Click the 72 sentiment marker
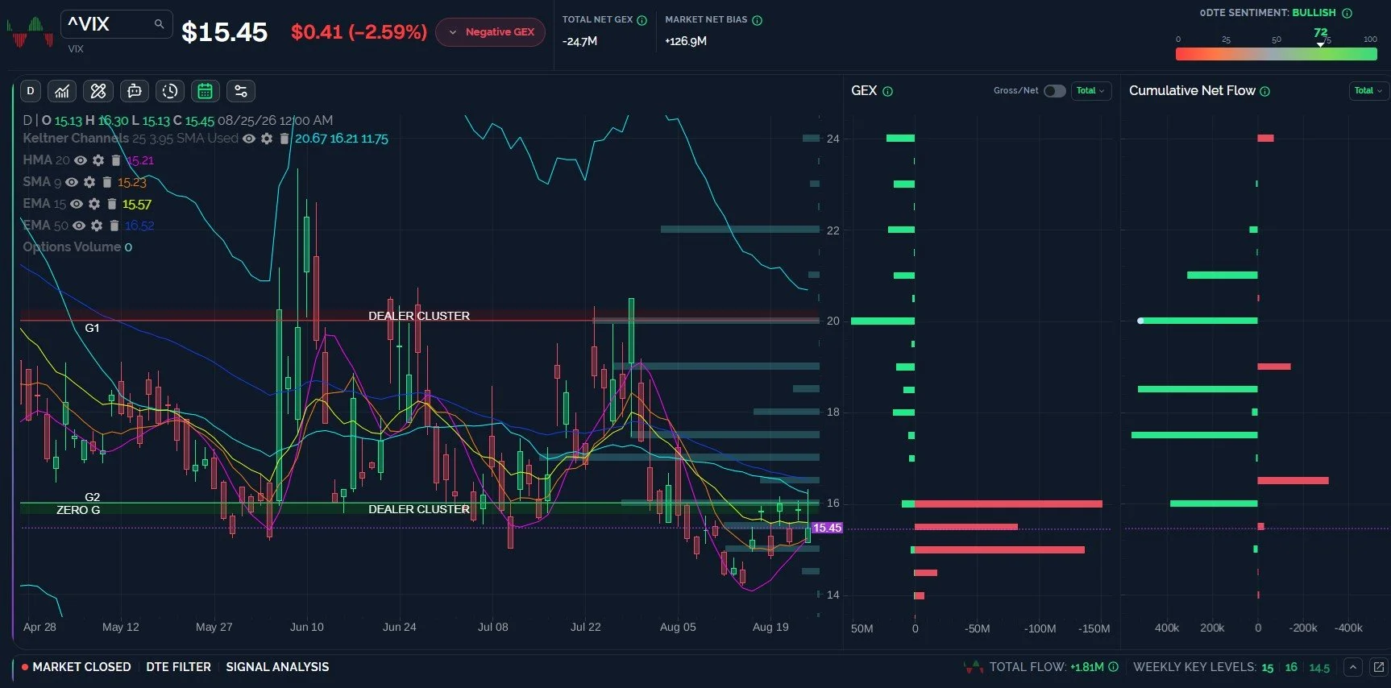The height and width of the screenshot is (688, 1391). [x=1320, y=33]
